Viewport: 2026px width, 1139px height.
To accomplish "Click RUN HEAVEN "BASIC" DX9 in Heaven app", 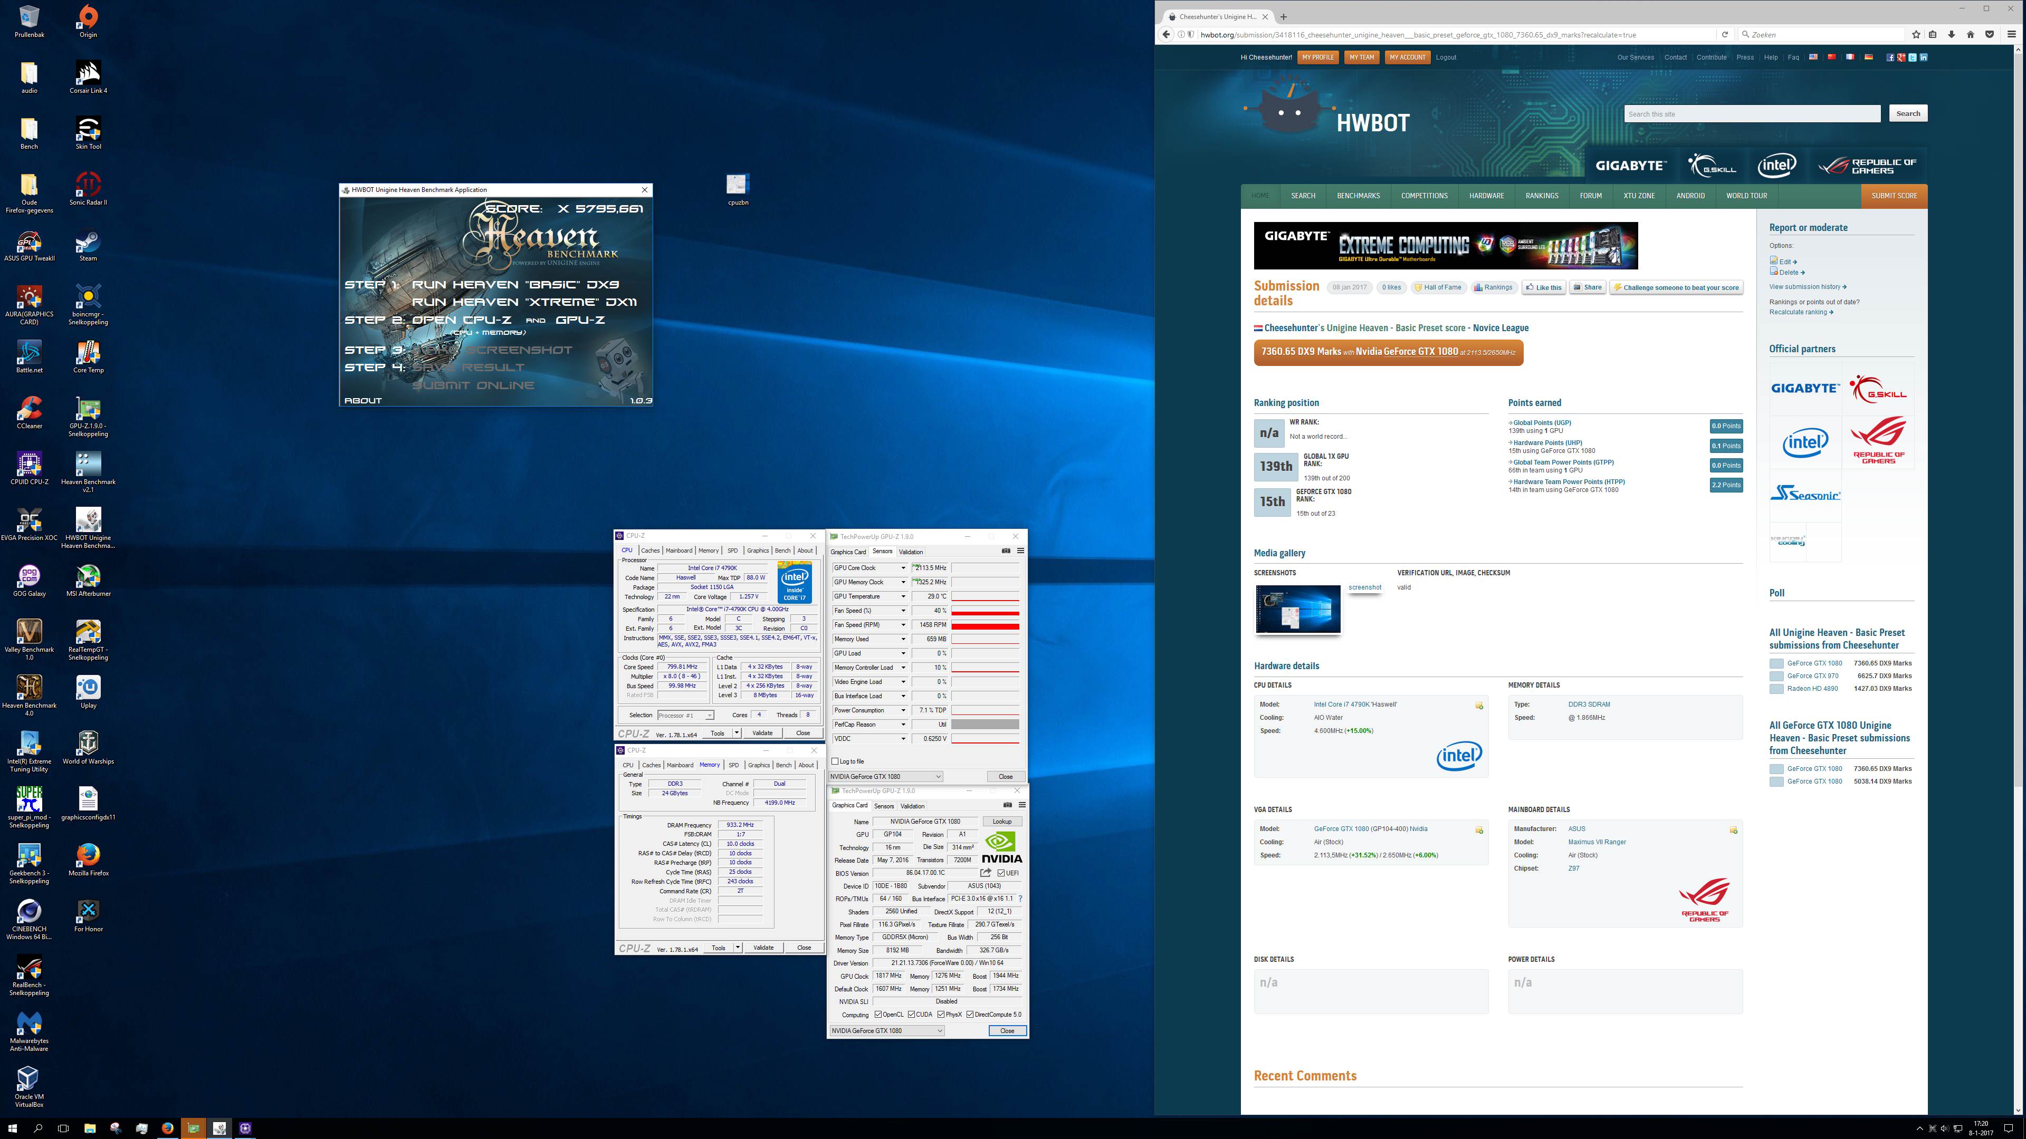I will click(515, 285).
